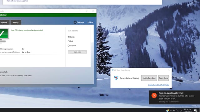Expand the Help dropdown in Defender
Viewport: 200px width, 112px height.
click(90, 22)
